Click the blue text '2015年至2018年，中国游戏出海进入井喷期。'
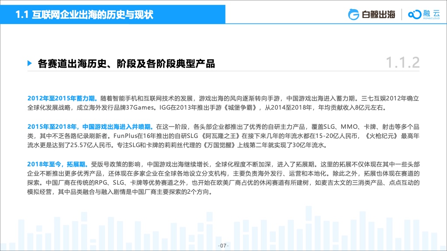447x251 pixels. pos(90,127)
